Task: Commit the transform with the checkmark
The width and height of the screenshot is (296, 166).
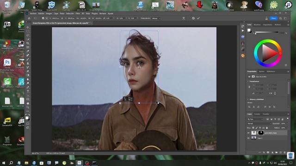Action: 198,18
